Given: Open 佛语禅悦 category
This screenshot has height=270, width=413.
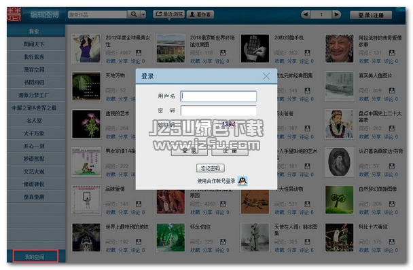Looking at the screenshot, I should [36, 184].
